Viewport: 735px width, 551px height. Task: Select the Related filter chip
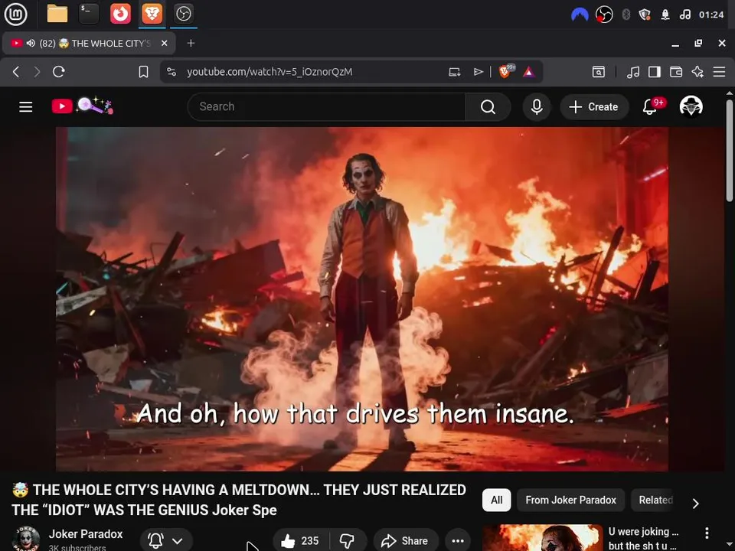click(x=655, y=500)
